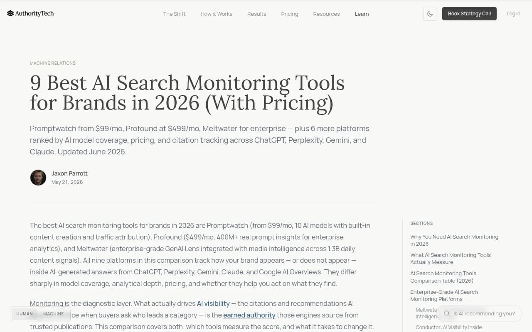Click Log in link
The width and height of the screenshot is (532, 332).
point(513,14)
